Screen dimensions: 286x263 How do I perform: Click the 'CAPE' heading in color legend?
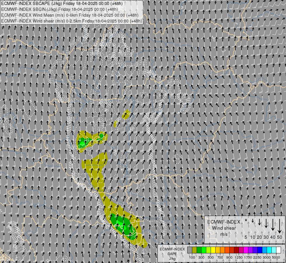point(172,254)
